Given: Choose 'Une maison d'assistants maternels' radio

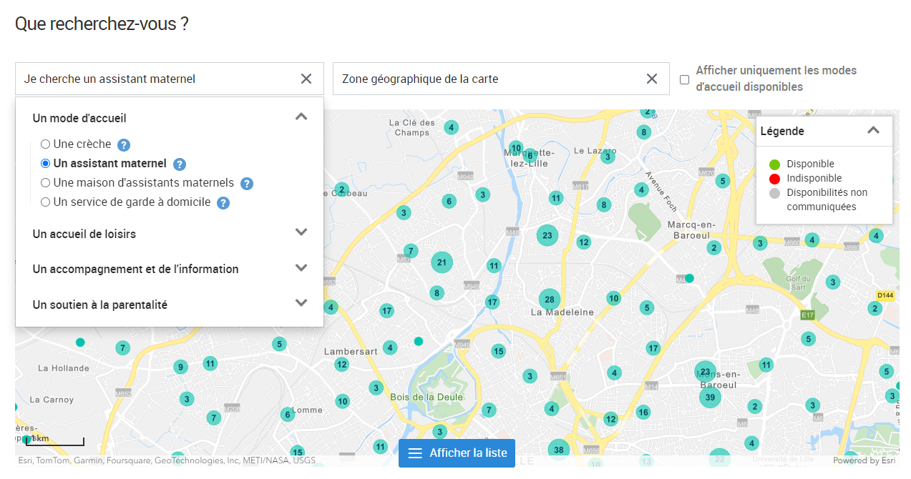Looking at the screenshot, I should click(46, 183).
